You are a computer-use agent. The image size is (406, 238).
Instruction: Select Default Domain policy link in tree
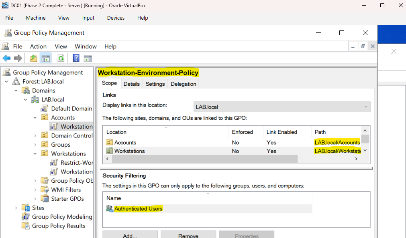pos(71,109)
